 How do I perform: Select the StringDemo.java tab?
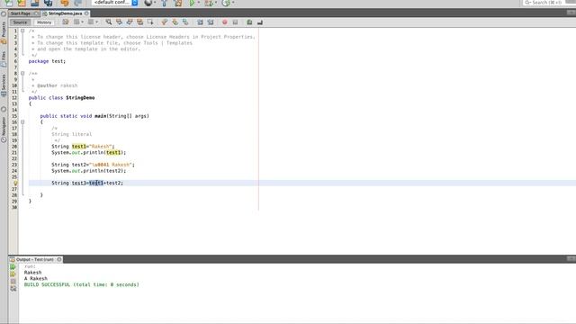(x=65, y=13)
